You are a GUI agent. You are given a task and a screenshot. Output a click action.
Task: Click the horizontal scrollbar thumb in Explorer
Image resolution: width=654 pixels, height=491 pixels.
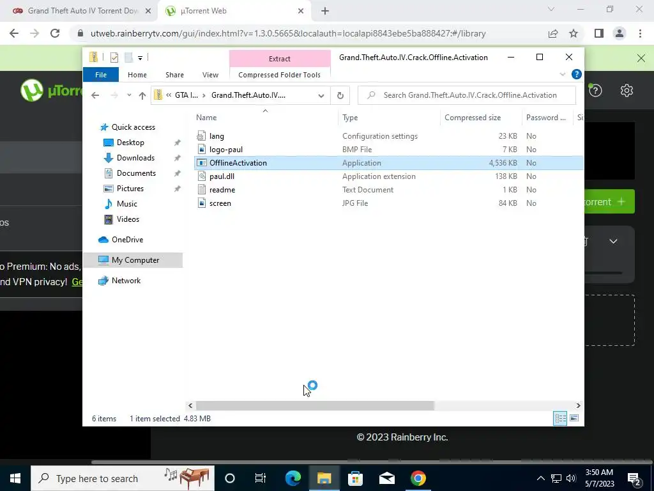315,405
